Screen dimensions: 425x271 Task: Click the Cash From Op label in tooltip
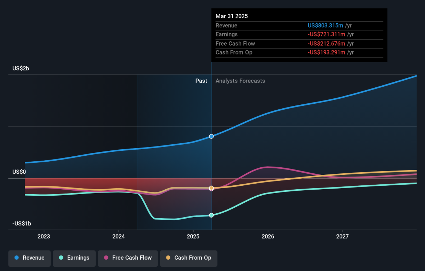coord(234,52)
